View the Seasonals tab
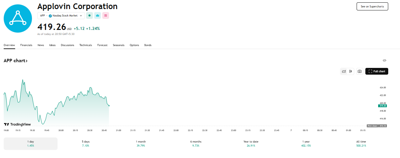 tap(119, 45)
